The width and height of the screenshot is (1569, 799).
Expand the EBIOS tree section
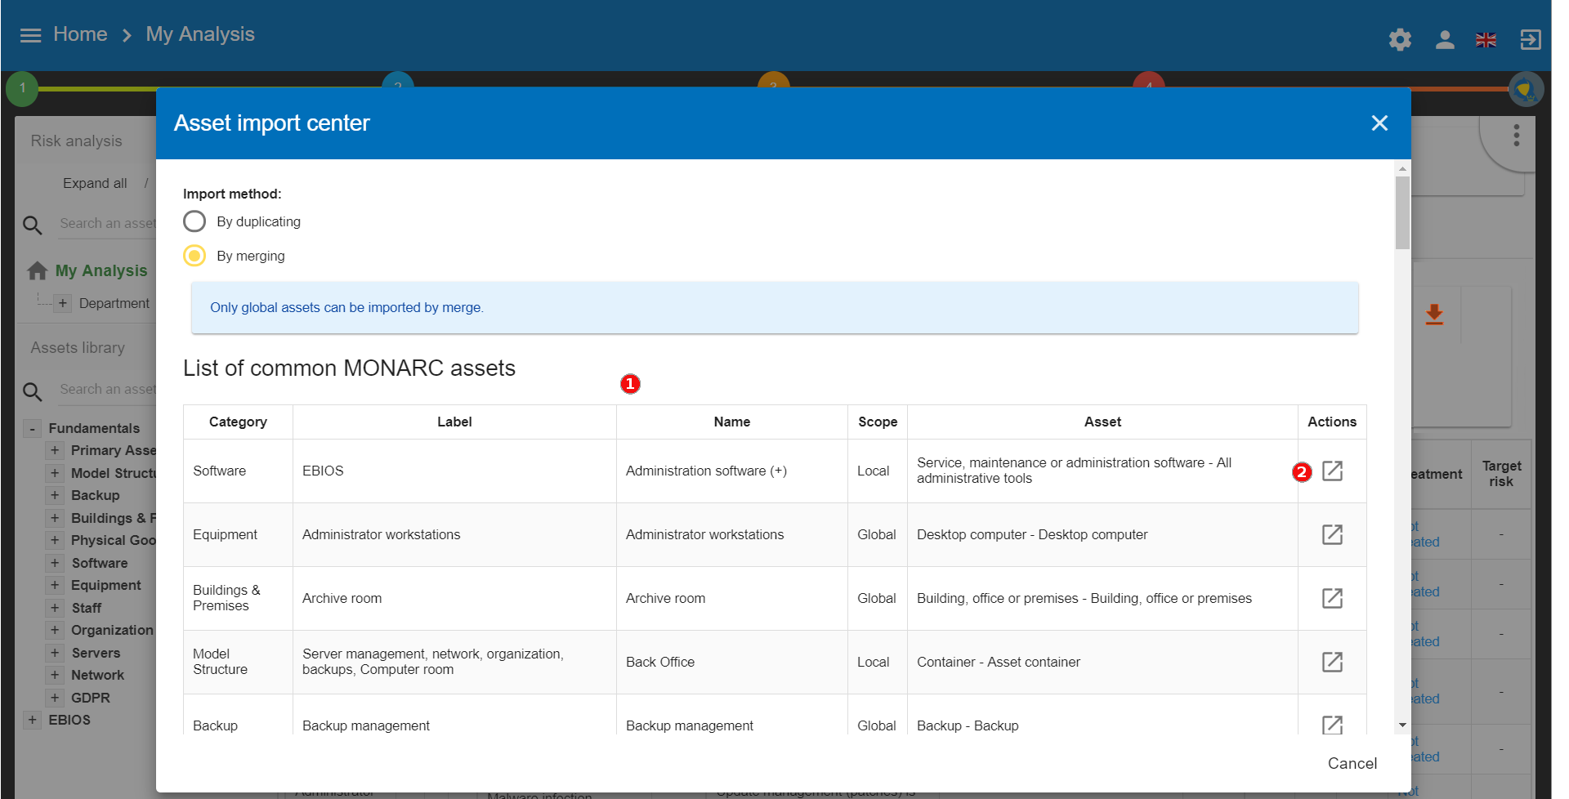[x=33, y=720]
